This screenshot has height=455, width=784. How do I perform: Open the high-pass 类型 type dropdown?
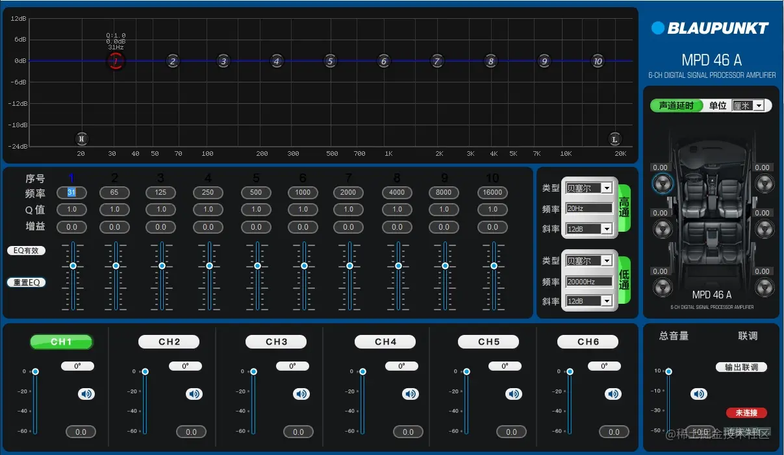(589, 188)
